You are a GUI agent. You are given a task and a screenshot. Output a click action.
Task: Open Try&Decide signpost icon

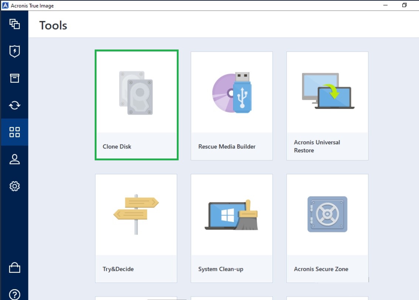coord(136,214)
